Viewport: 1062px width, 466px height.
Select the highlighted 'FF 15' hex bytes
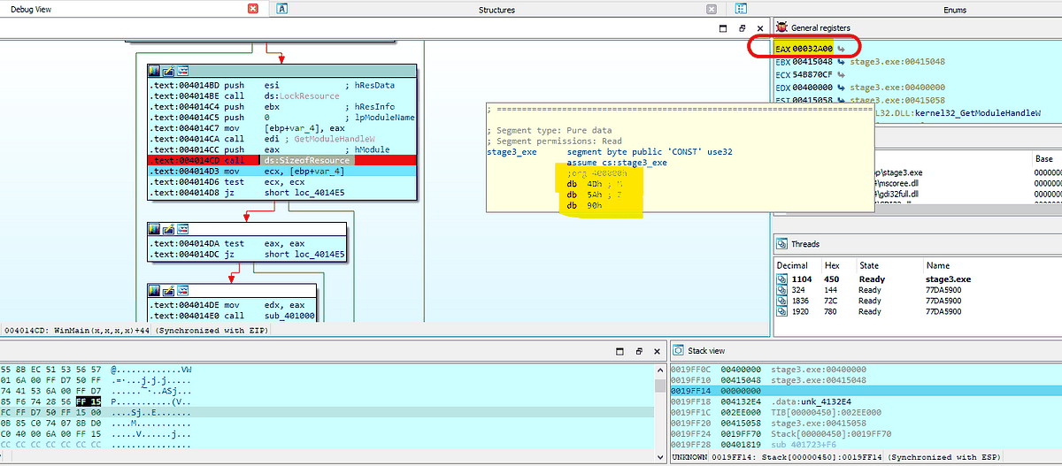pyautogui.click(x=88, y=401)
